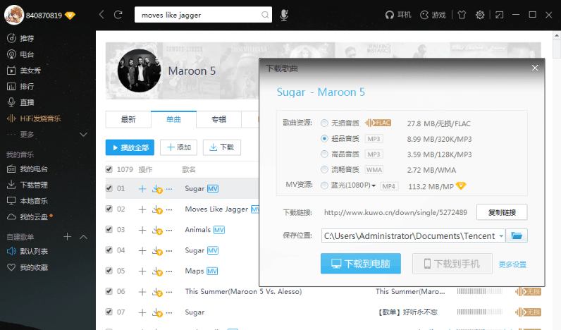Image resolution: width=561 pixels, height=330 pixels.
Task: Click 下载到手机 download to phone
Action: click(x=452, y=264)
